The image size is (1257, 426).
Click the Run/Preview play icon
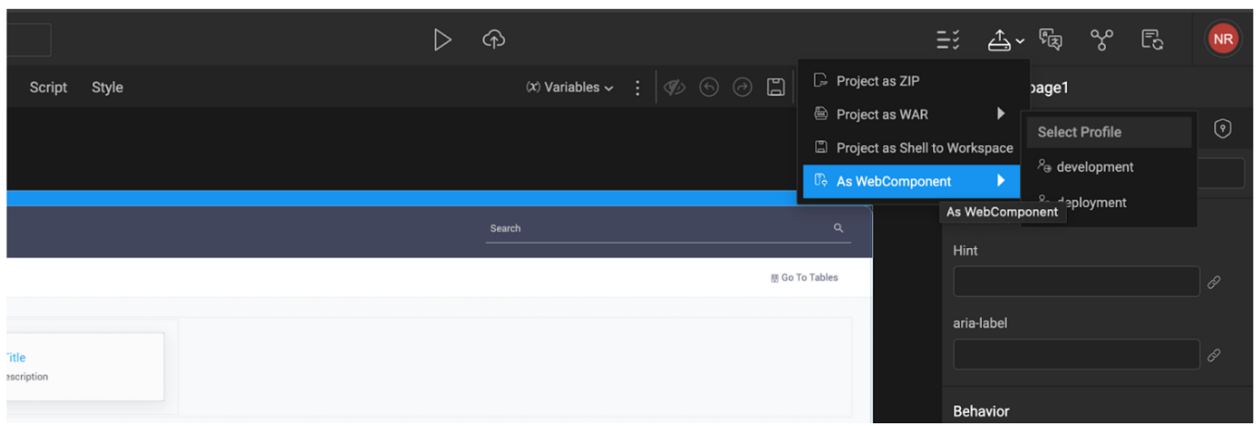coord(442,39)
